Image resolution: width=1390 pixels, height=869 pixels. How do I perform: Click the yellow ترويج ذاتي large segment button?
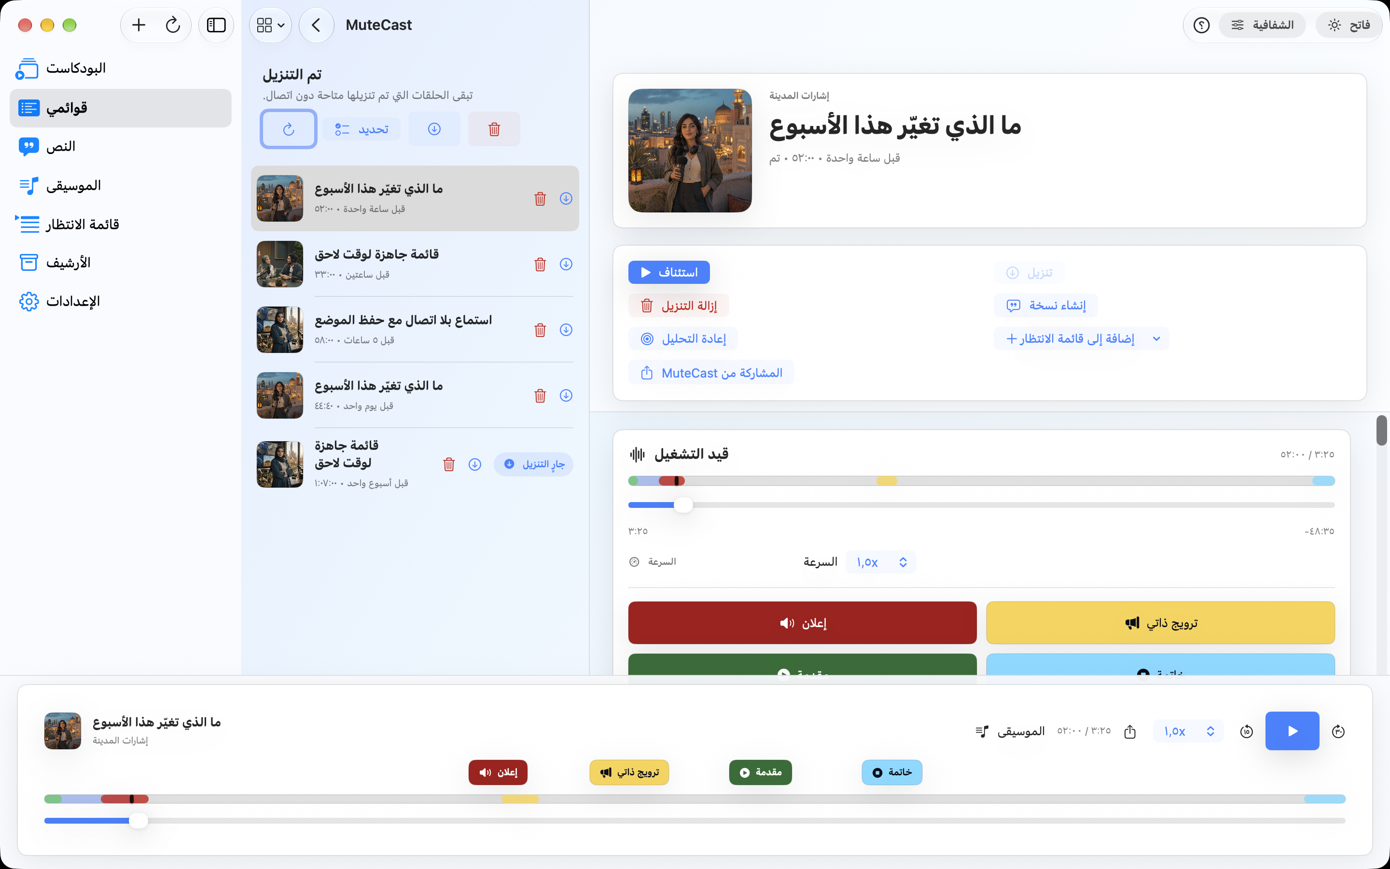1160,623
